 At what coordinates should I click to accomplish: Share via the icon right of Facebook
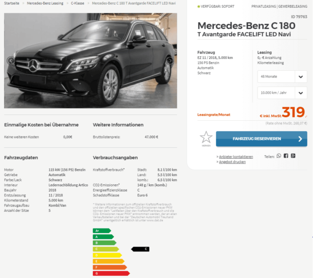click(293, 156)
